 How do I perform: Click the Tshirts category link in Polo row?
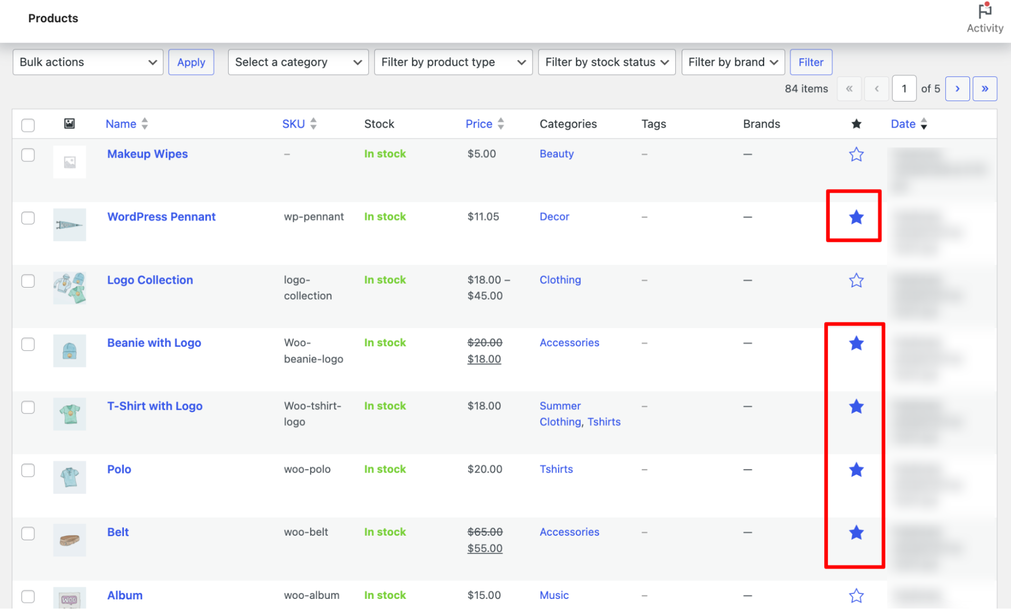[x=556, y=470]
